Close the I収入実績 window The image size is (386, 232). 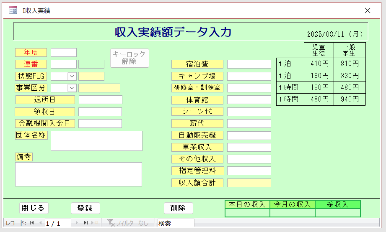368,10
